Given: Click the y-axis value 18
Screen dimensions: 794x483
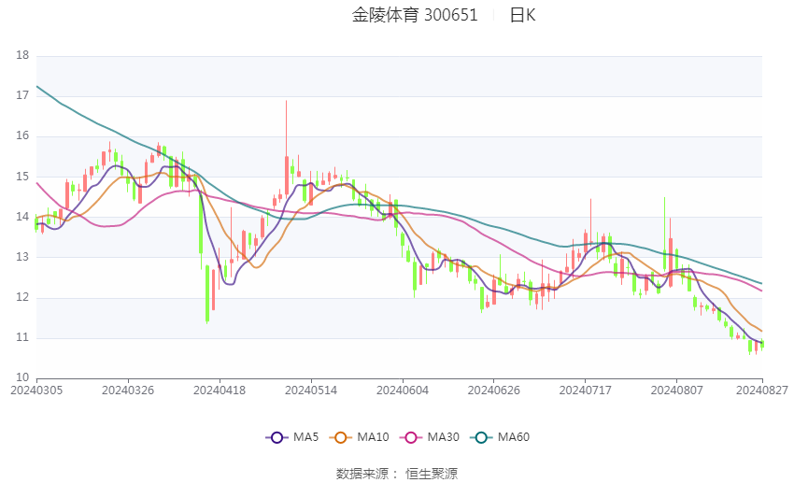Looking at the screenshot, I should pyautogui.click(x=22, y=55).
